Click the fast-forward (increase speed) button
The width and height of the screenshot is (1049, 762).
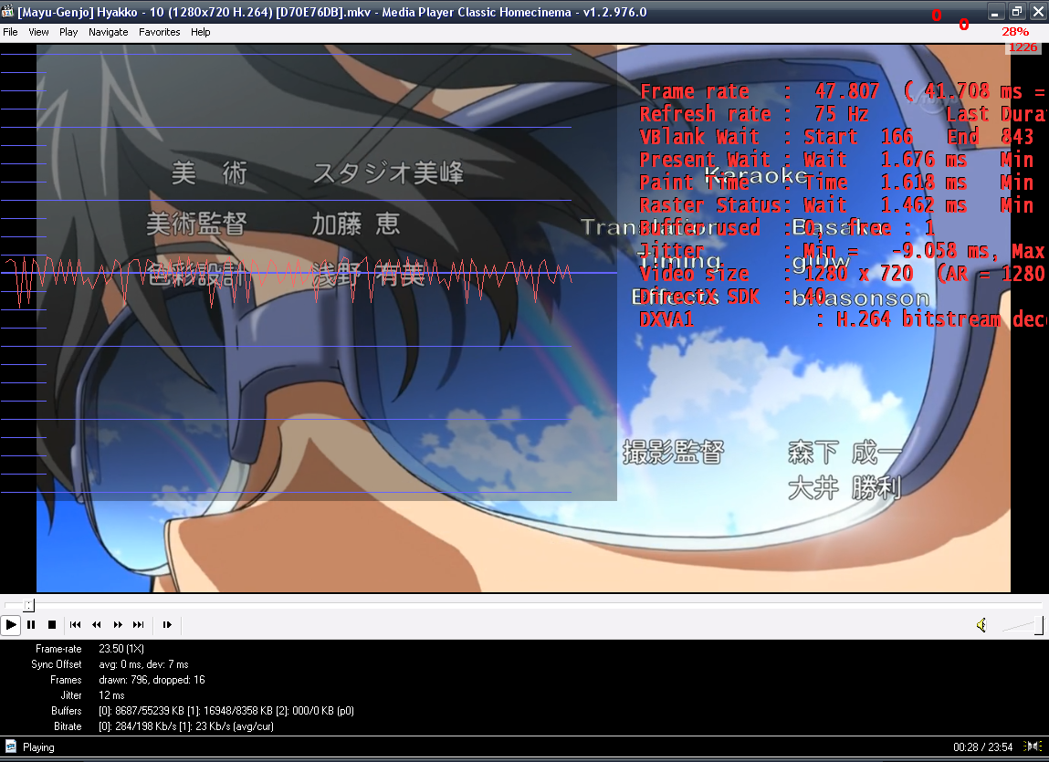pyautogui.click(x=118, y=625)
